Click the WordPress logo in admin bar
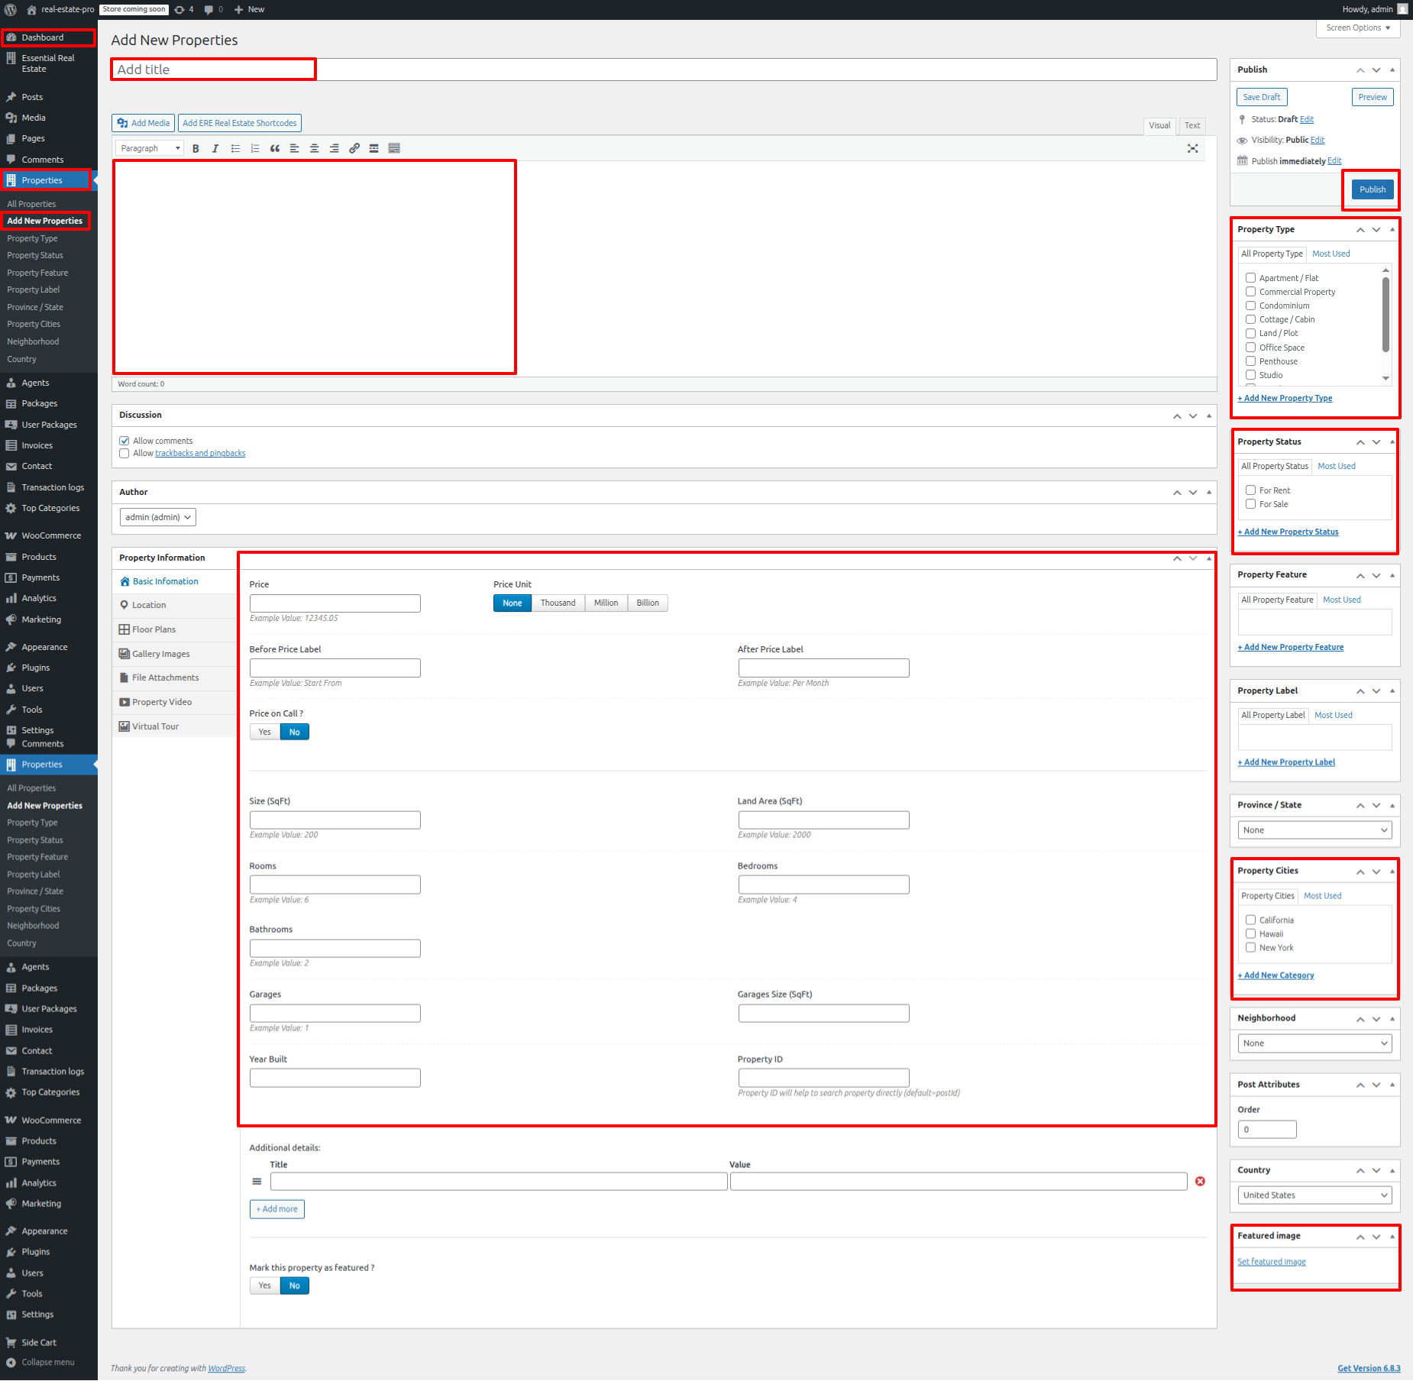1413x1381 pixels. point(11,9)
